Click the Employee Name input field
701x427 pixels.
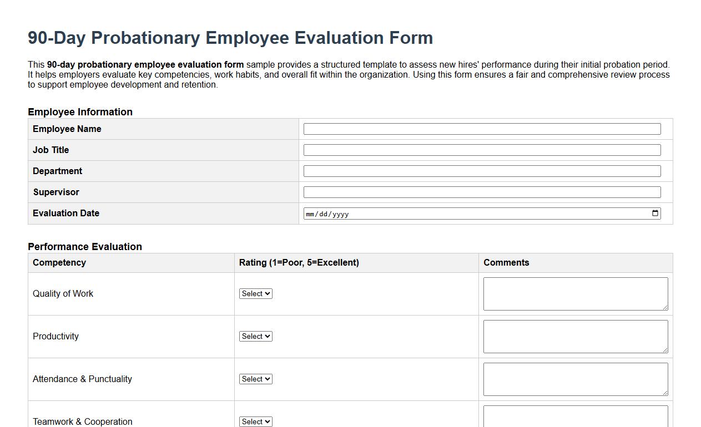coord(481,128)
